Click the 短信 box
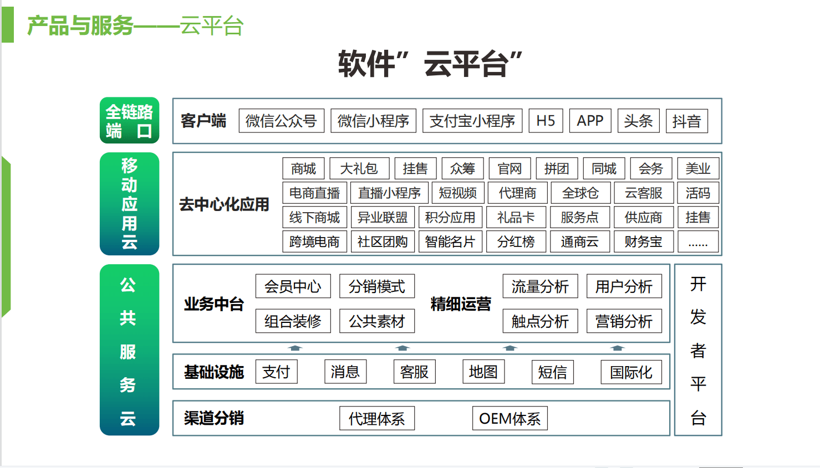Image resolution: width=820 pixels, height=468 pixels. tap(553, 372)
